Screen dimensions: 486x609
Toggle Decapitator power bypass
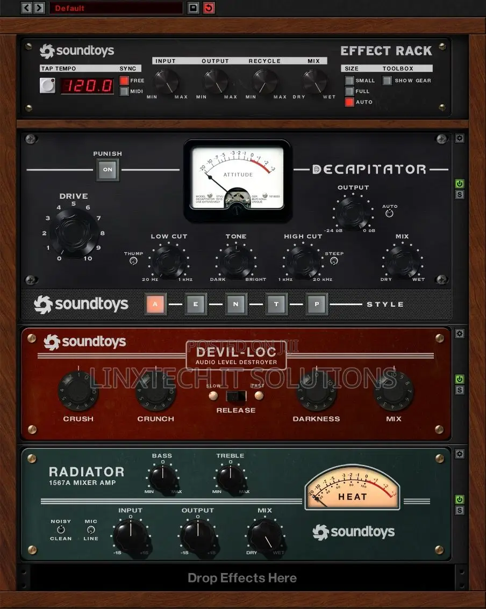(x=460, y=184)
